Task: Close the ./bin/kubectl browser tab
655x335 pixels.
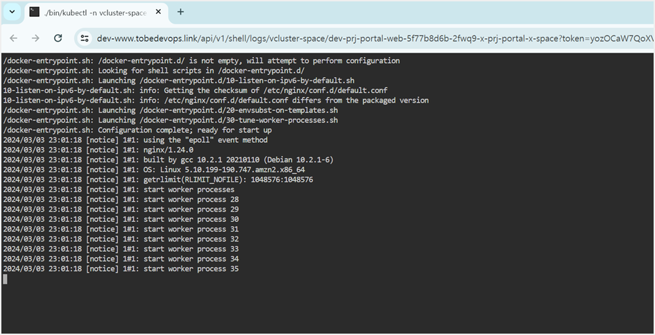Action: [158, 12]
